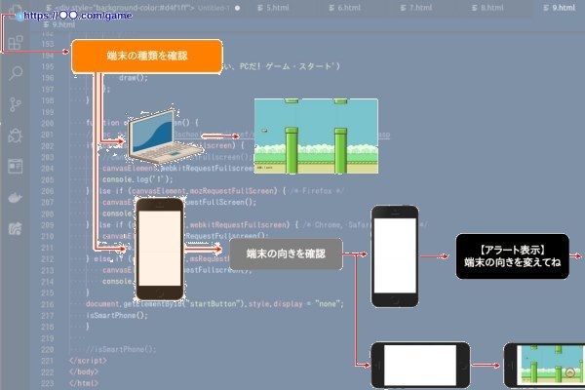Switch to the 7.html tab
Screen dimensions: 585x390
pyautogui.click(x=416, y=8)
